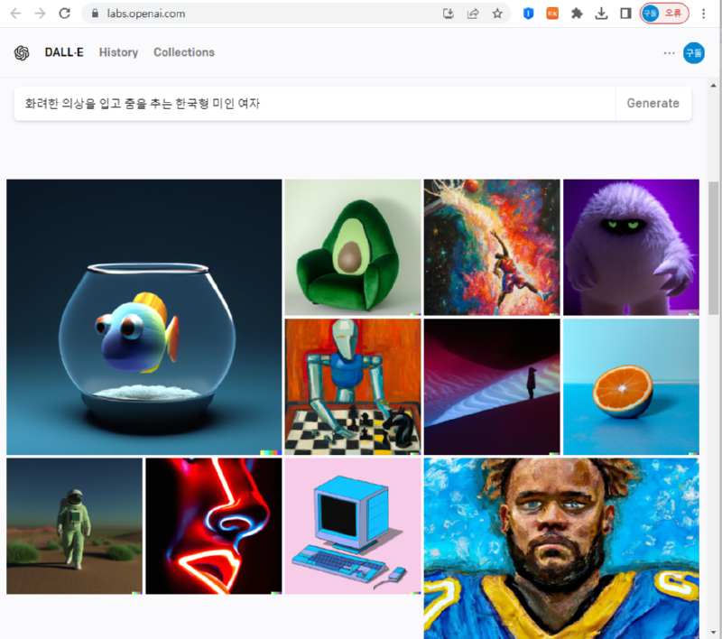Toggle the browser side panel icon
Screen dimensions: 722x639
[x=625, y=14]
